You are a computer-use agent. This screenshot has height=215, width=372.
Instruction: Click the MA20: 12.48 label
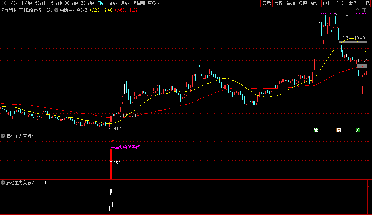[x=101, y=10]
